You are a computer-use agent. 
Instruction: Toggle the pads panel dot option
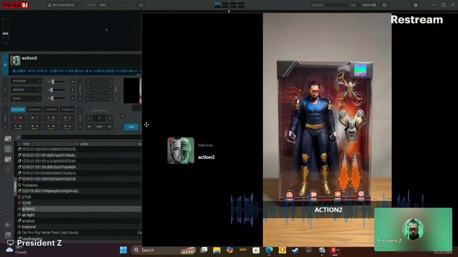[x=5, y=127]
